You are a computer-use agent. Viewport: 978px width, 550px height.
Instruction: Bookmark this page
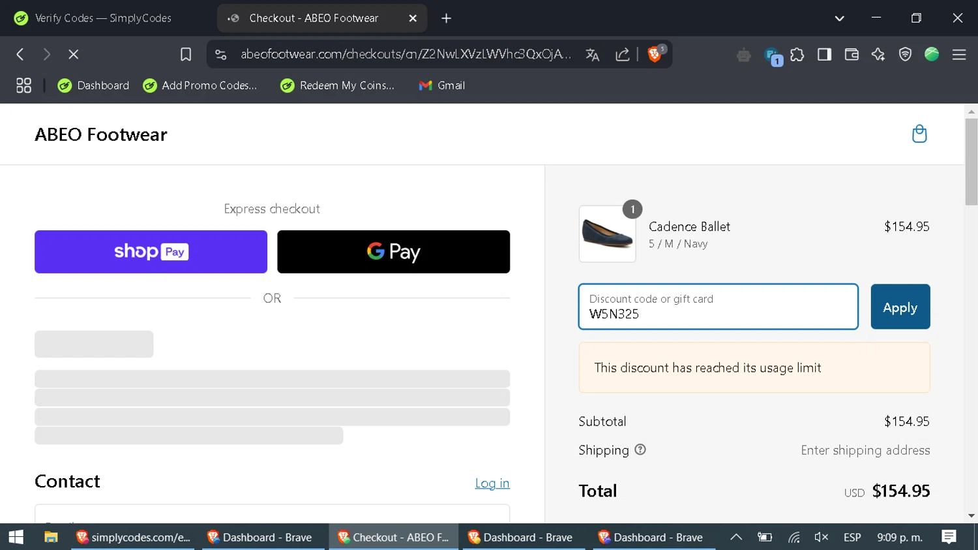186,54
